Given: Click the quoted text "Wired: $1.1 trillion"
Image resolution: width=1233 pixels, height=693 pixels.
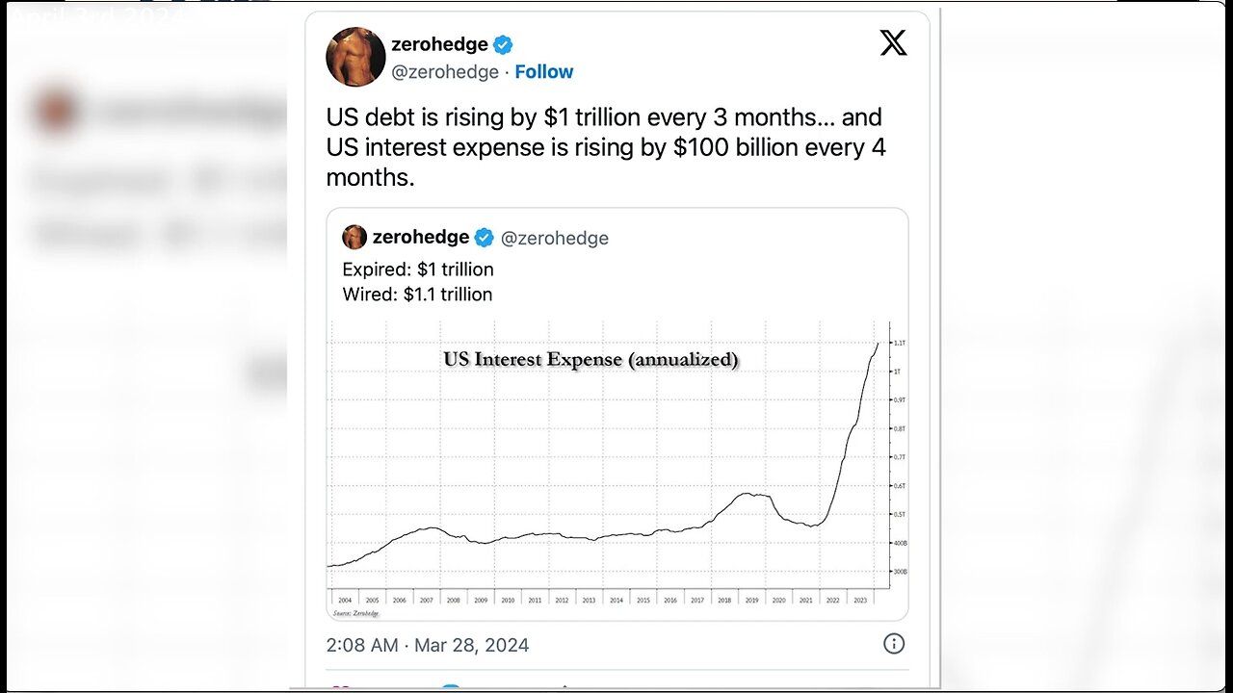Looking at the screenshot, I should pos(417,295).
